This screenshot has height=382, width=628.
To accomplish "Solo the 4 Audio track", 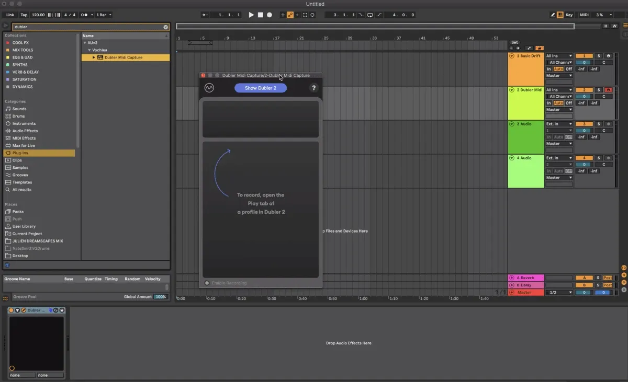I will (600, 158).
